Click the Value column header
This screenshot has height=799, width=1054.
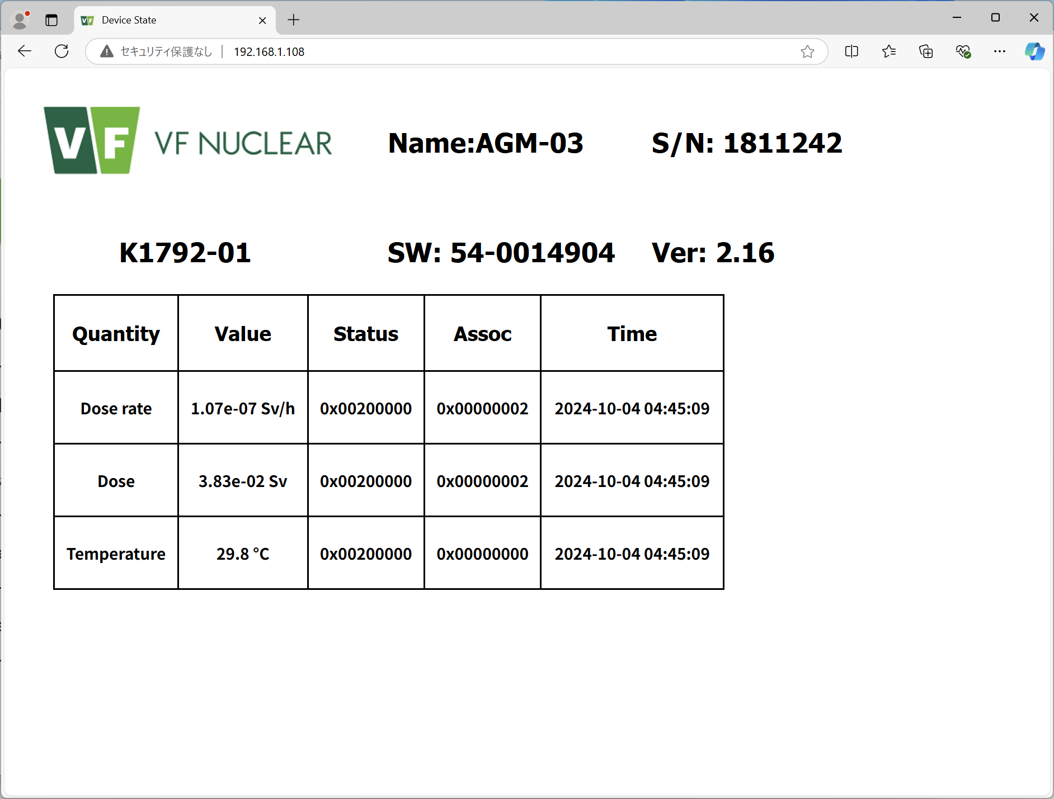tap(243, 334)
